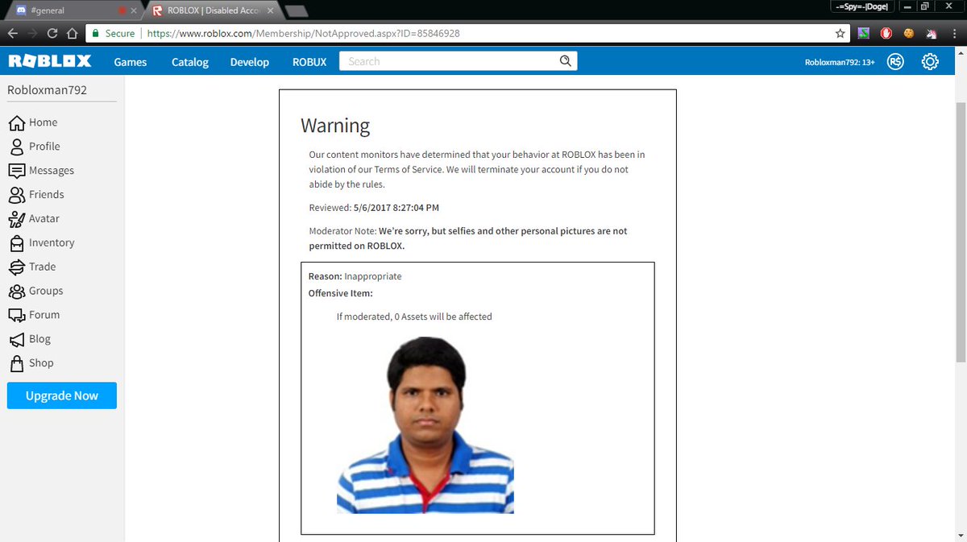
Task: Click the 'Offensive Item:' label
Action: [340, 293]
